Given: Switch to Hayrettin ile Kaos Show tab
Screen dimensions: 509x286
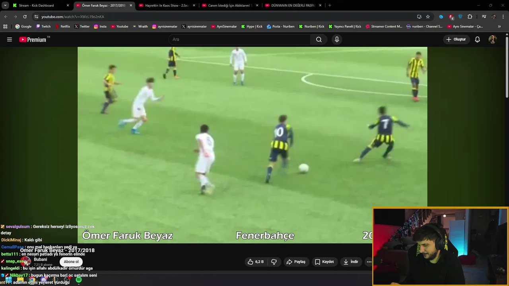Looking at the screenshot, I should (167, 6).
